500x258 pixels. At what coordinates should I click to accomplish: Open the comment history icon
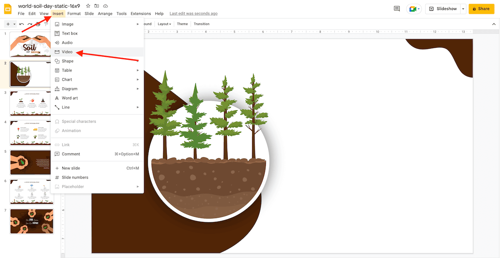(397, 9)
